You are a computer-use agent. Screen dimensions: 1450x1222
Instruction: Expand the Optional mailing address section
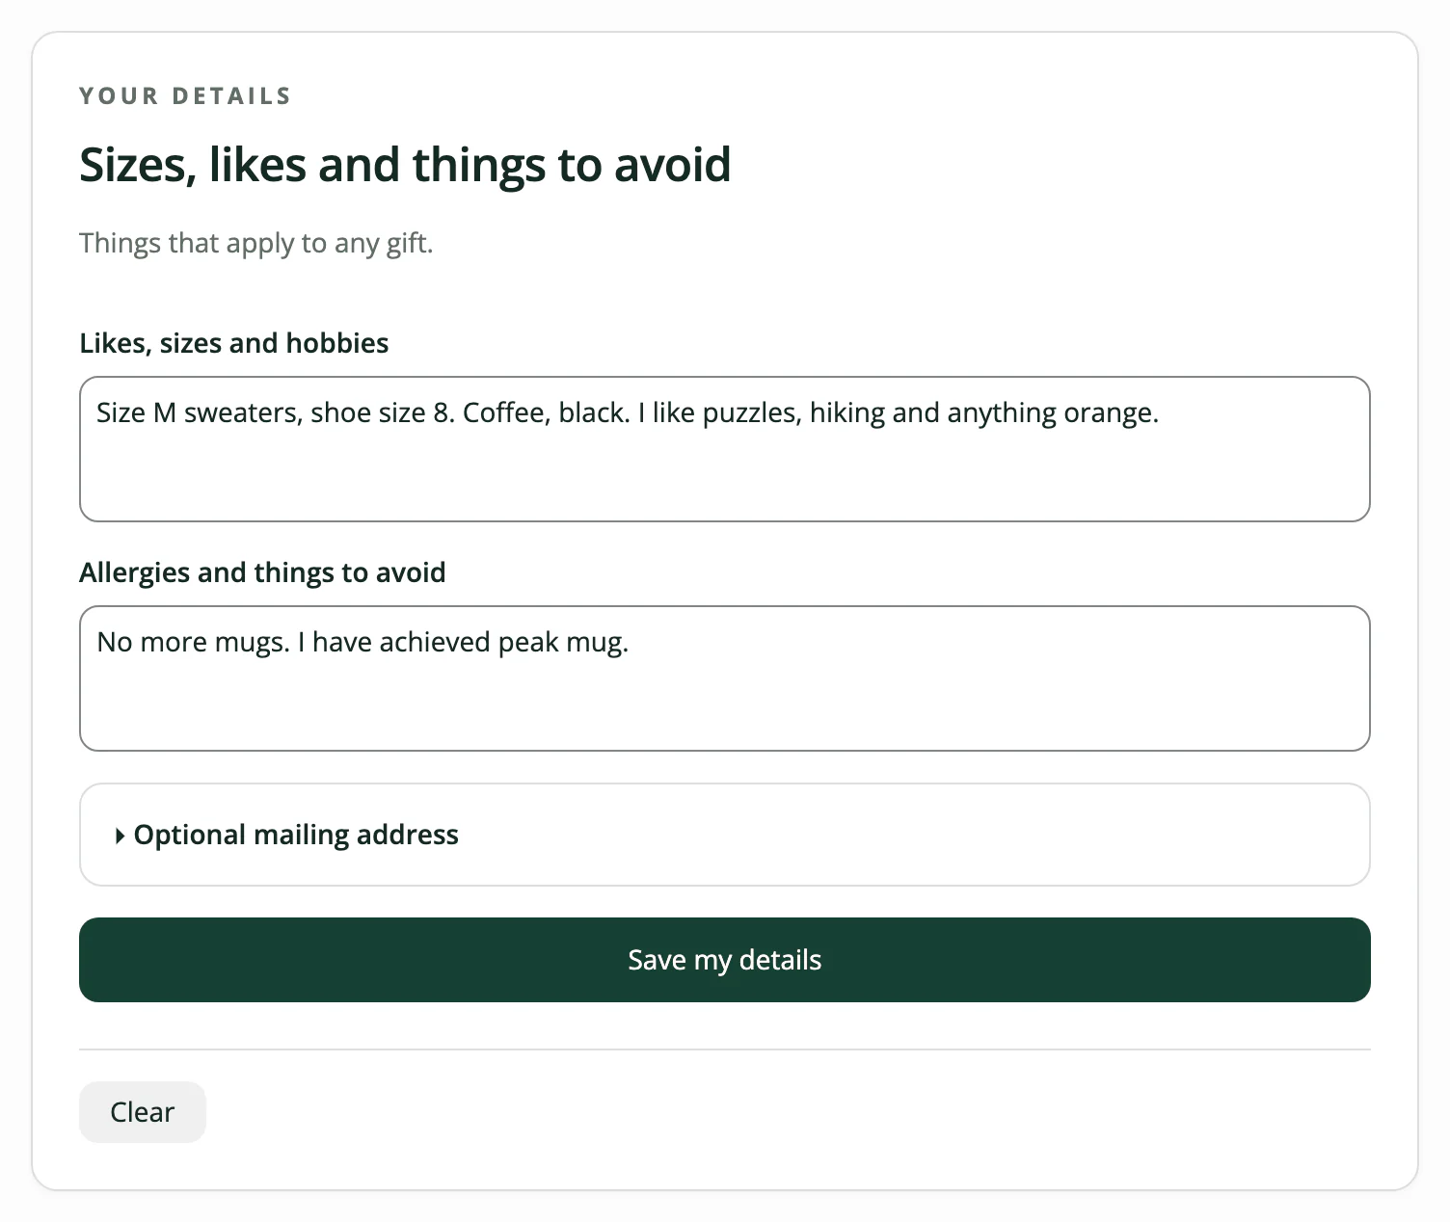coord(724,835)
